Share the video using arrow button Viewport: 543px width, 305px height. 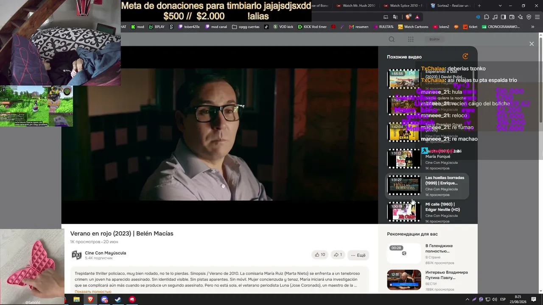[x=338, y=255]
